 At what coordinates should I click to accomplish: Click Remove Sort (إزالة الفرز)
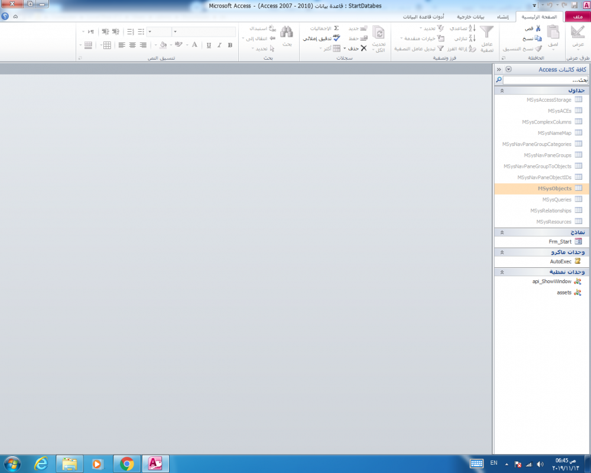click(462, 48)
